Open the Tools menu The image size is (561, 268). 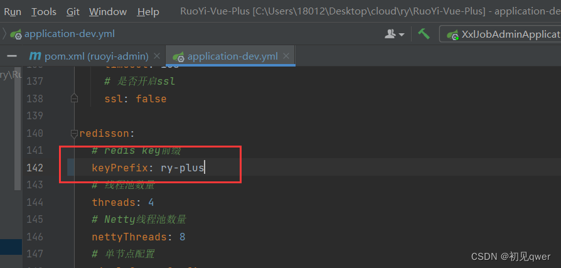(44, 12)
